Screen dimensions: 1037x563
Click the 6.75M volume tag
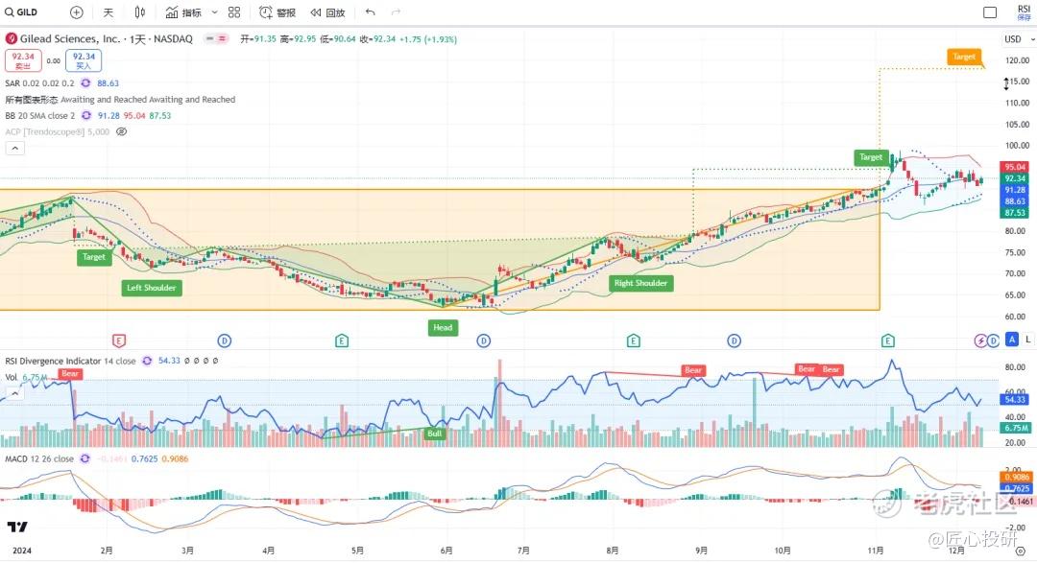[1015, 428]
